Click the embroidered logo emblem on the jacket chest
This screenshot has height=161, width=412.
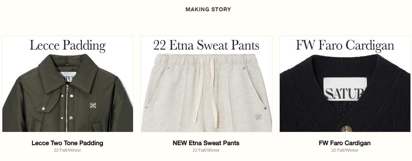(x=93, y=105)
